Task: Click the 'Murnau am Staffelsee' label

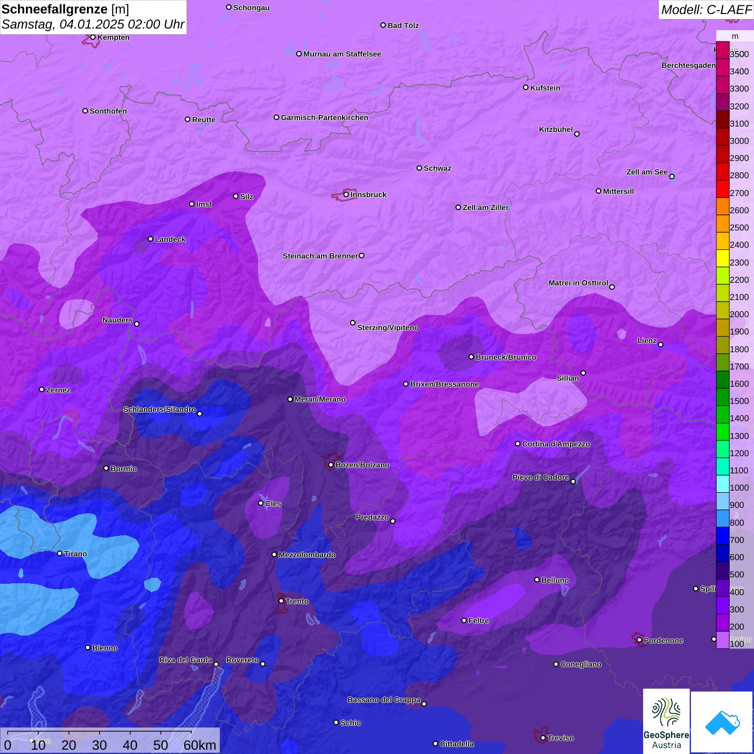Action: coord(343,54)
